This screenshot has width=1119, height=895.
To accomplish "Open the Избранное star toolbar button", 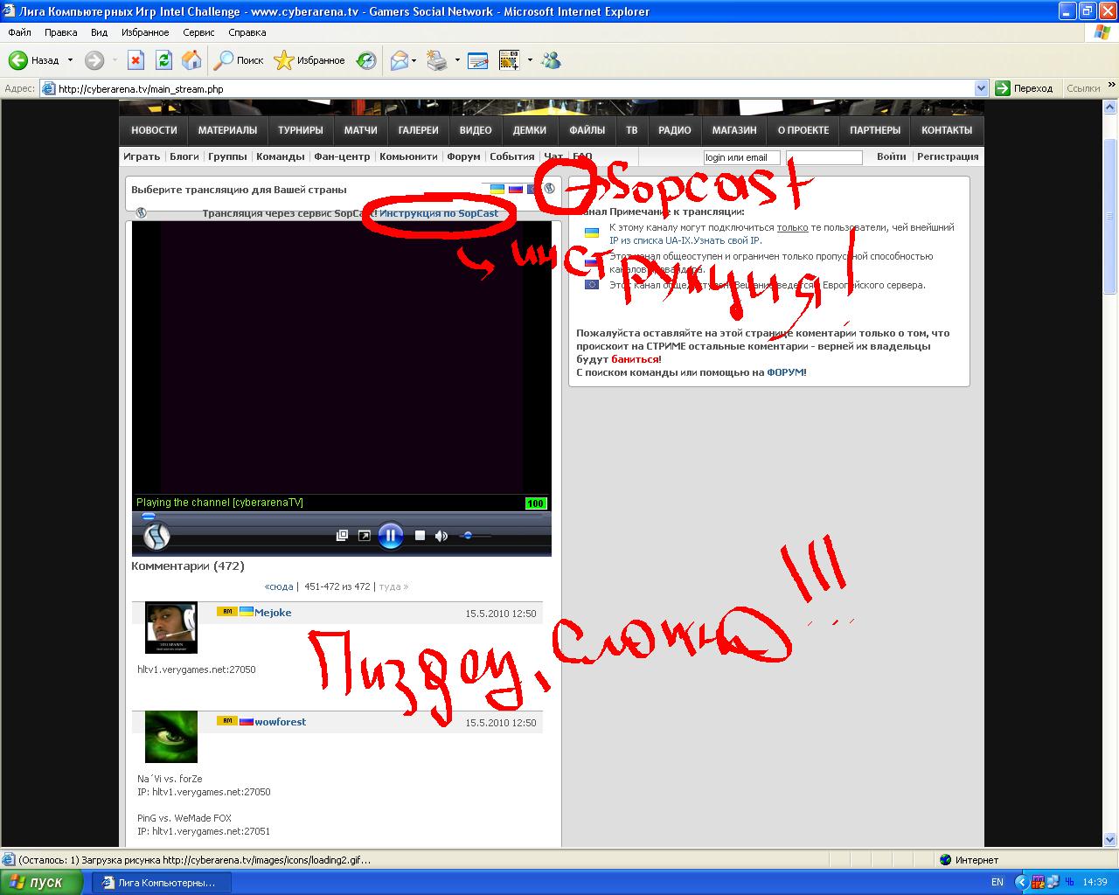I will (x=309, y=60).
